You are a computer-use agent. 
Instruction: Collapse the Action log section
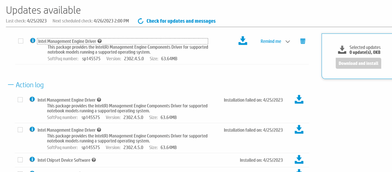11,85
